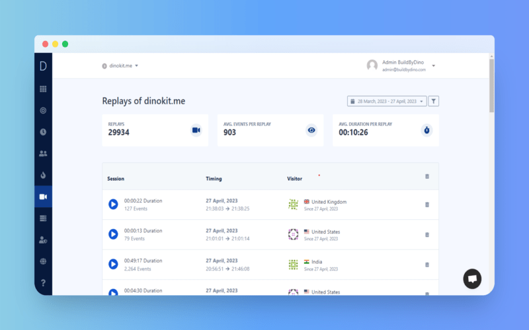Delete the 00:00:13 duration session replay
529x330 pixels.
click(427, 235)
